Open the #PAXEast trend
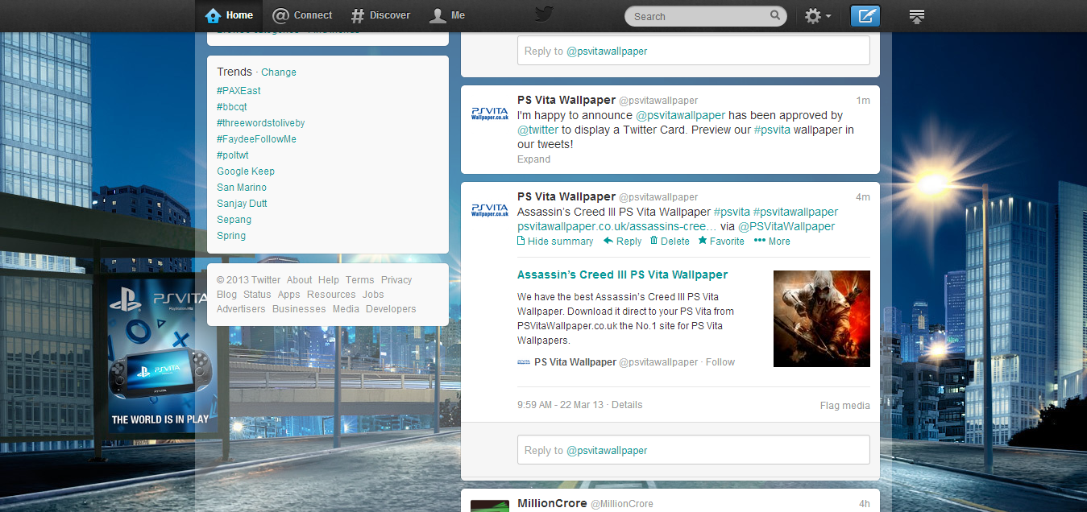 click(239, 91)
